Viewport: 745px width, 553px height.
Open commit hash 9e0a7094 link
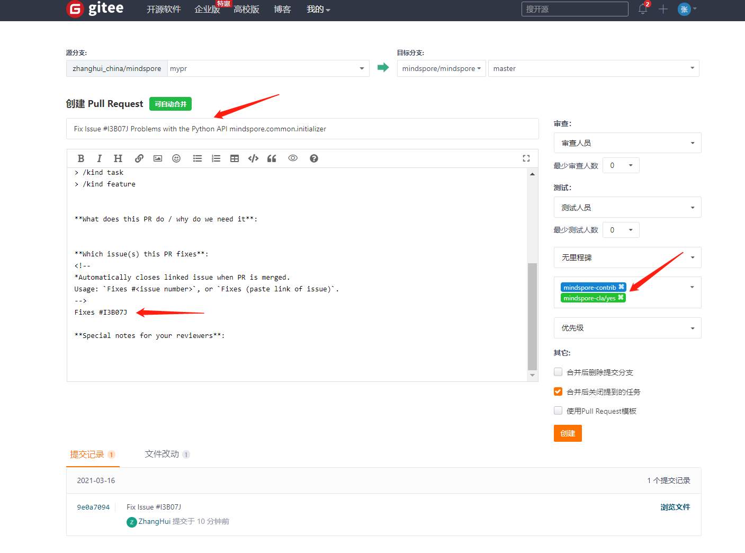point(93,507)
